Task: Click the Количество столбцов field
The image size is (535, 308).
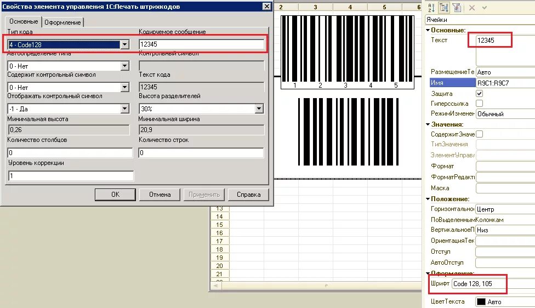Action: [70, 152]
